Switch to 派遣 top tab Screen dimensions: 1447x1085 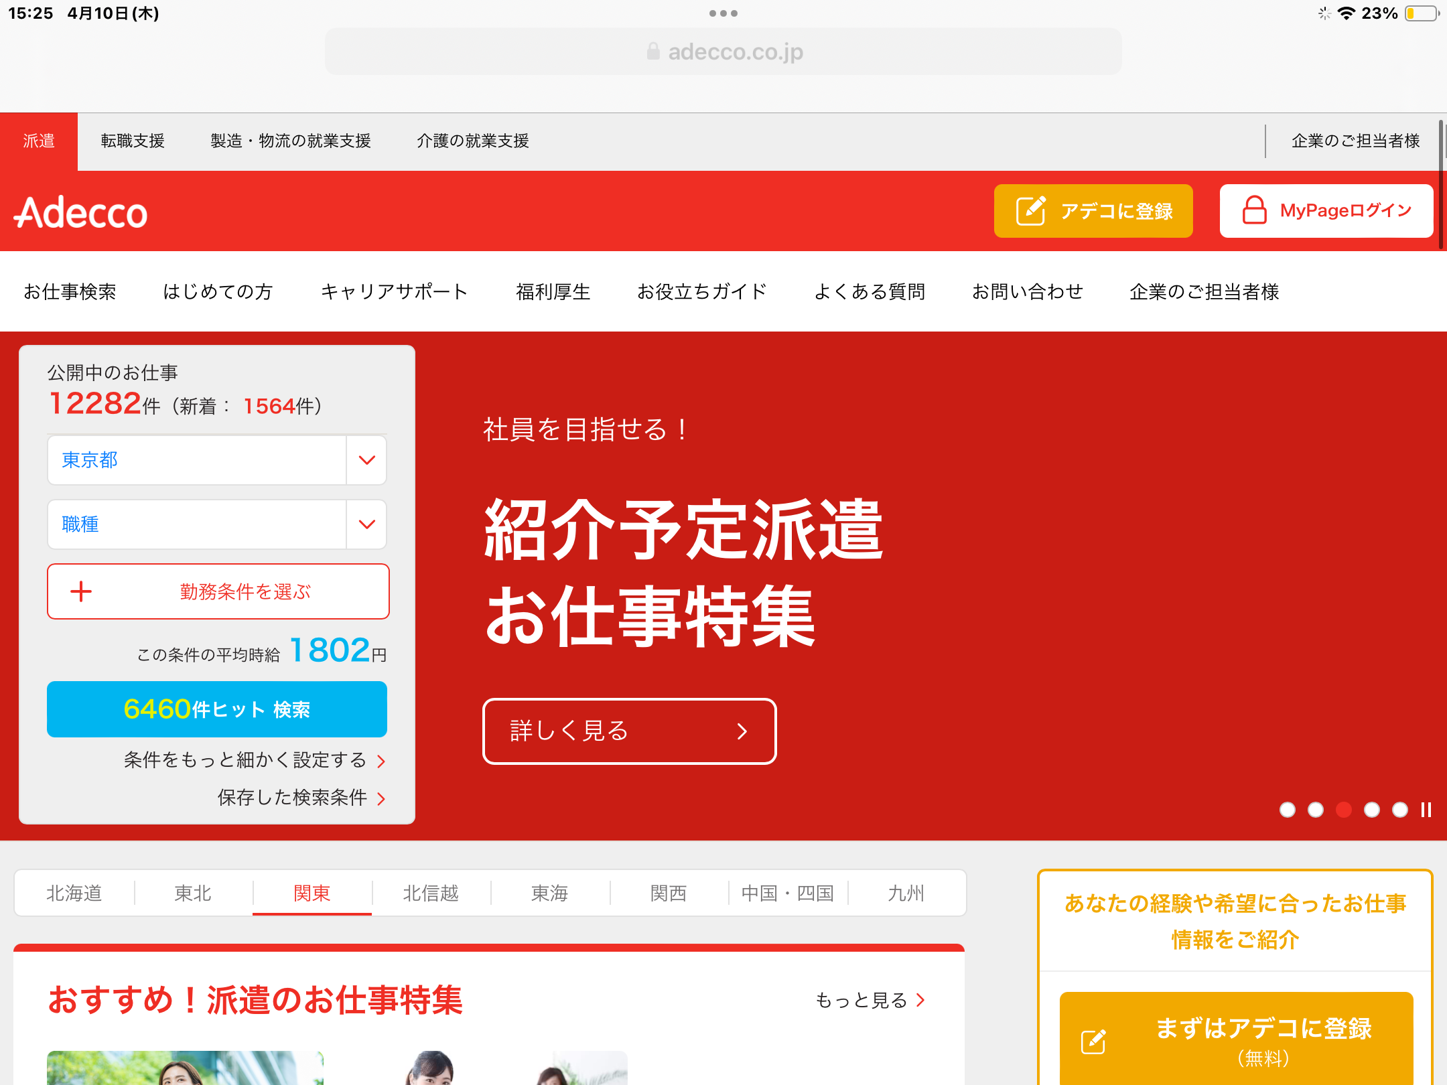tap(39, 141)
